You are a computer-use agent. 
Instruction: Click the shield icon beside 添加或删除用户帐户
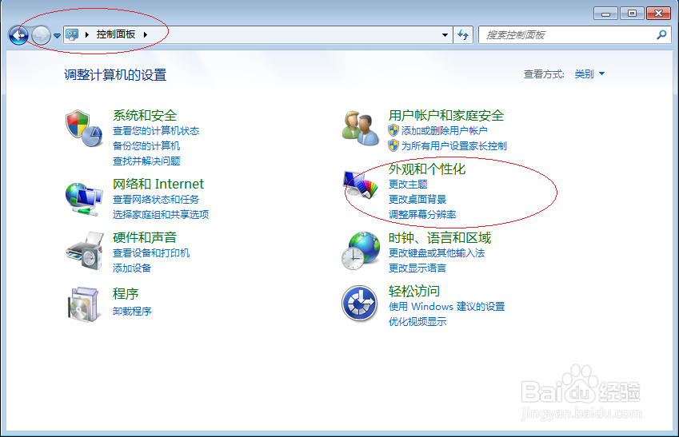point(393,130)
